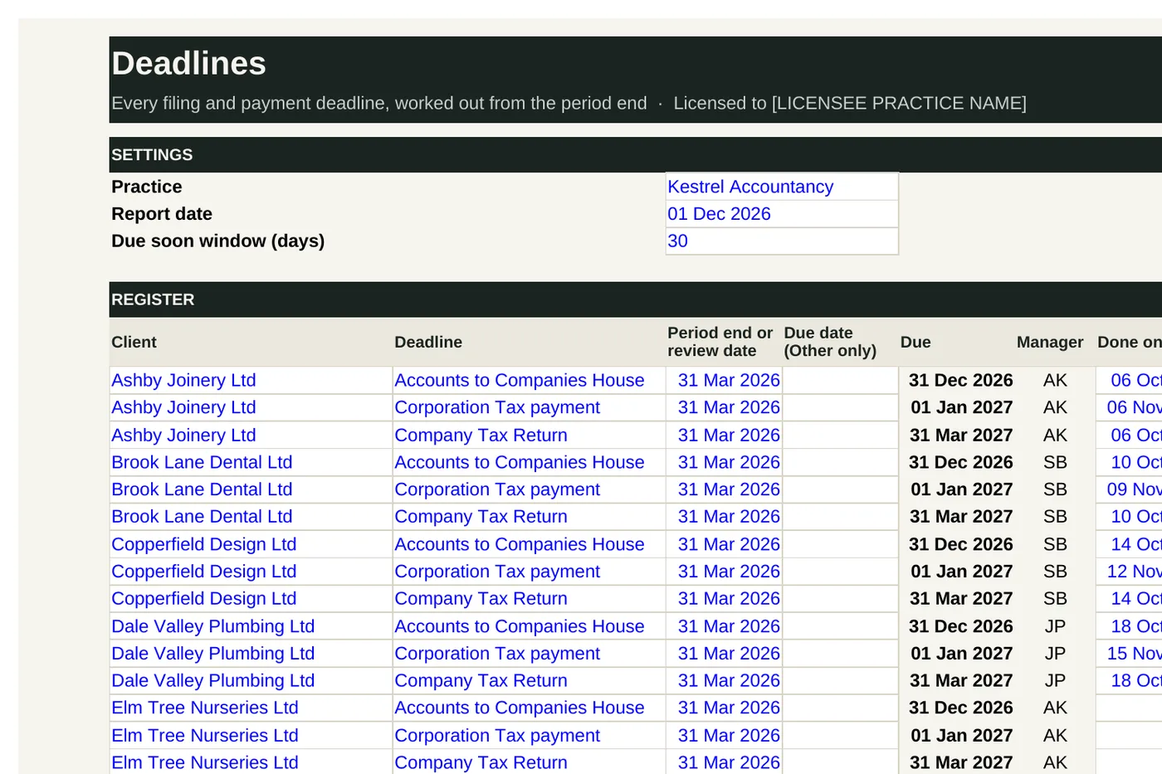The image size is (1162, 774).
Task: Edit the Practice name field Kestrel Accountancy
Action: click(782, 187)
